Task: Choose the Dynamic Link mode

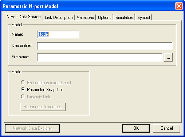Action: 23,97
